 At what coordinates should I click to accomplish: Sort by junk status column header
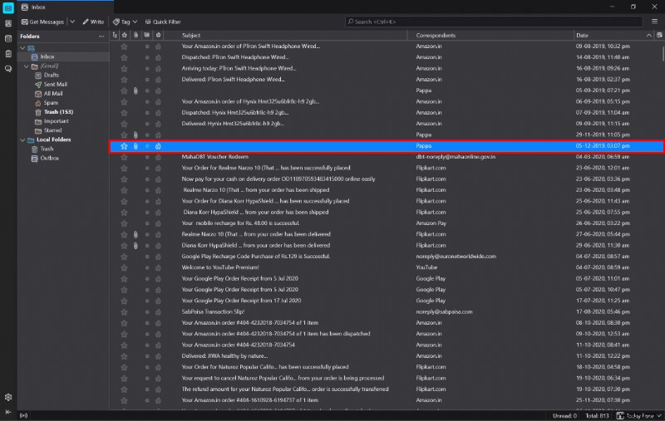[x=158, y=35]
